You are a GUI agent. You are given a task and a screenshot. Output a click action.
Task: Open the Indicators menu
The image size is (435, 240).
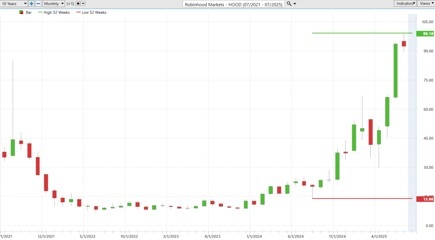pos(405,3)
